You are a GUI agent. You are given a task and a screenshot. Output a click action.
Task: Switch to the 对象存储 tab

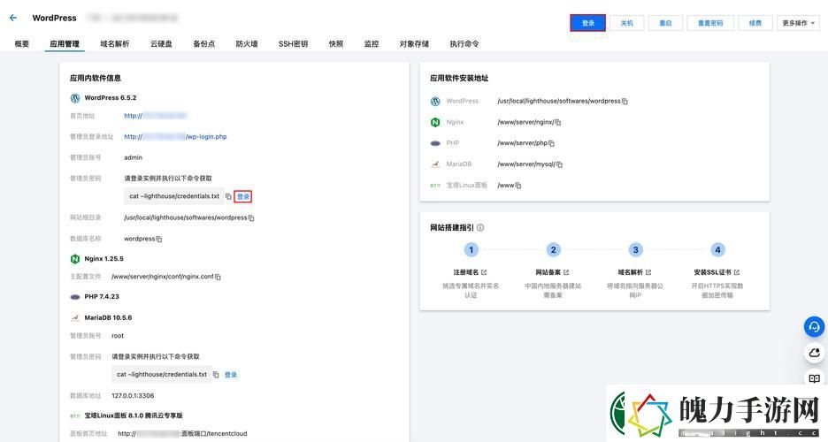pos(414,44)
